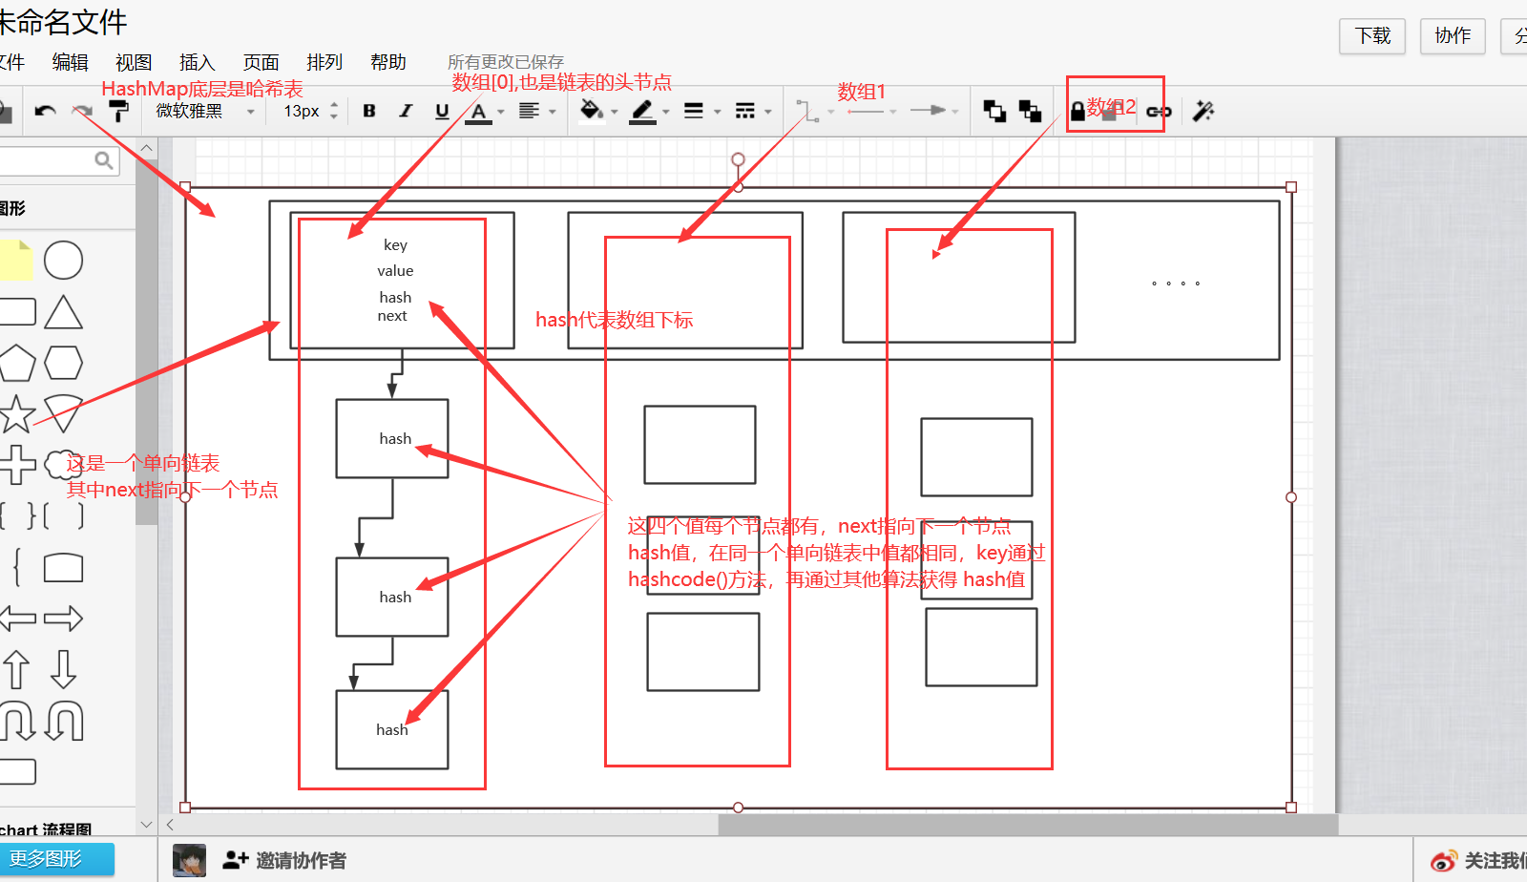The image size is (1527, 882).
Task: Undo the last change
Action: pyautogui.click(x=45, y=112)
